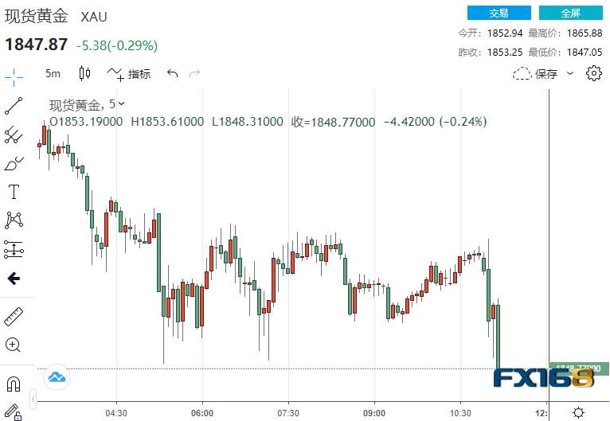Image resolution: width=610 pixels, height=421 pixels.
Task: Toggle the lock drawing tools pencil icon
Action: (x=13, y=412)
